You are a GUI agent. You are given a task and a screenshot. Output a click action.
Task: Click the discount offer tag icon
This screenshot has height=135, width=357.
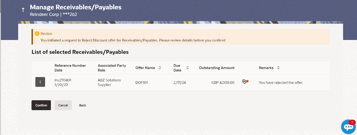pyautogui.click(x=245, y=82)
